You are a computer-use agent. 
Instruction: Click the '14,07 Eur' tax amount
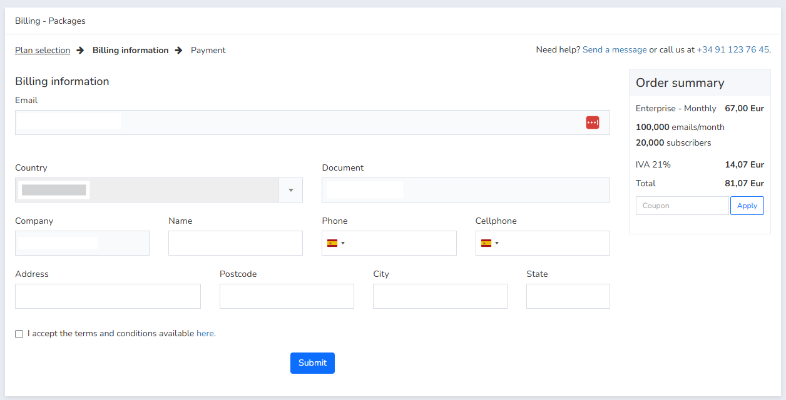[x=744, y=164]
